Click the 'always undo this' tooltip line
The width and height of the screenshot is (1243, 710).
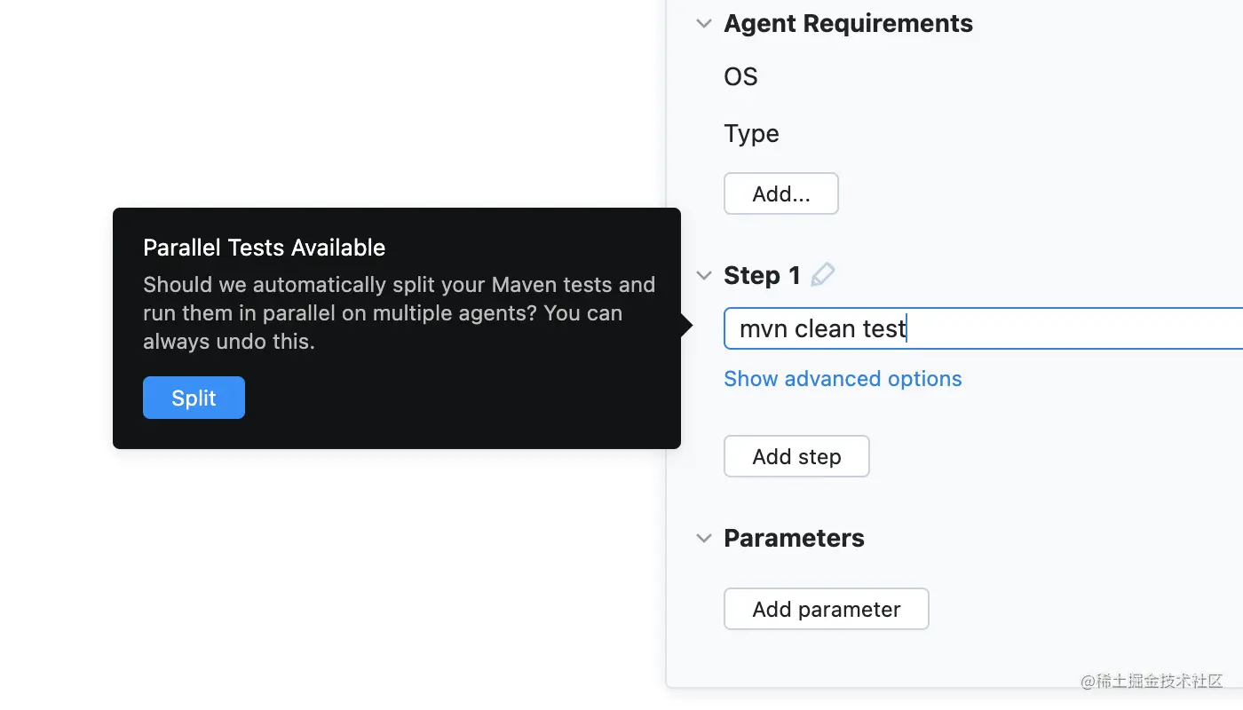click(228, 342)
